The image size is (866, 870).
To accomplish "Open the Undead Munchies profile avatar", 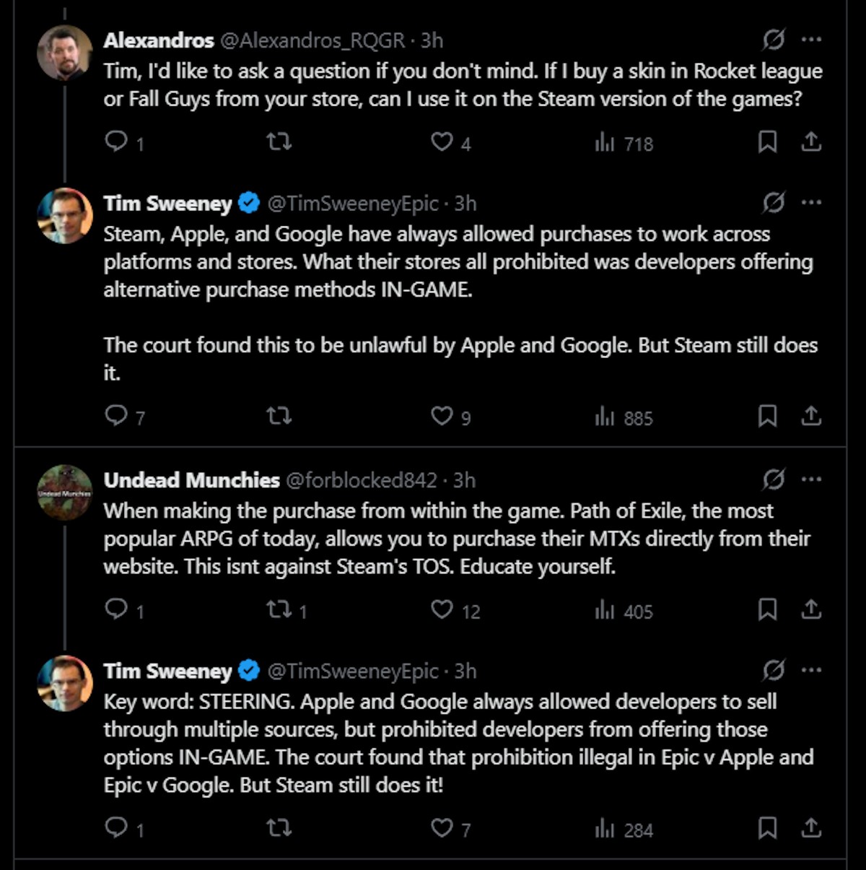I will 65,492.
